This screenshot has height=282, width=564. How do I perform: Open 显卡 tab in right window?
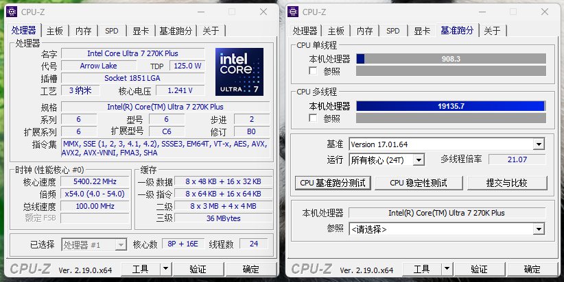(x=422, y=31)
